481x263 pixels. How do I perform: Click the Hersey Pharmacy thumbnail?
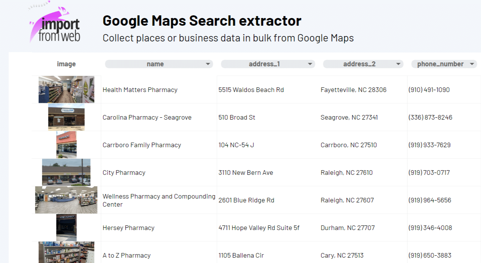pyautogui.click(x=66, y=228)
